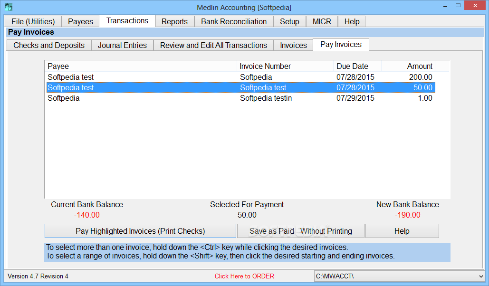Switch to the MICR tab

pos(322,21)
